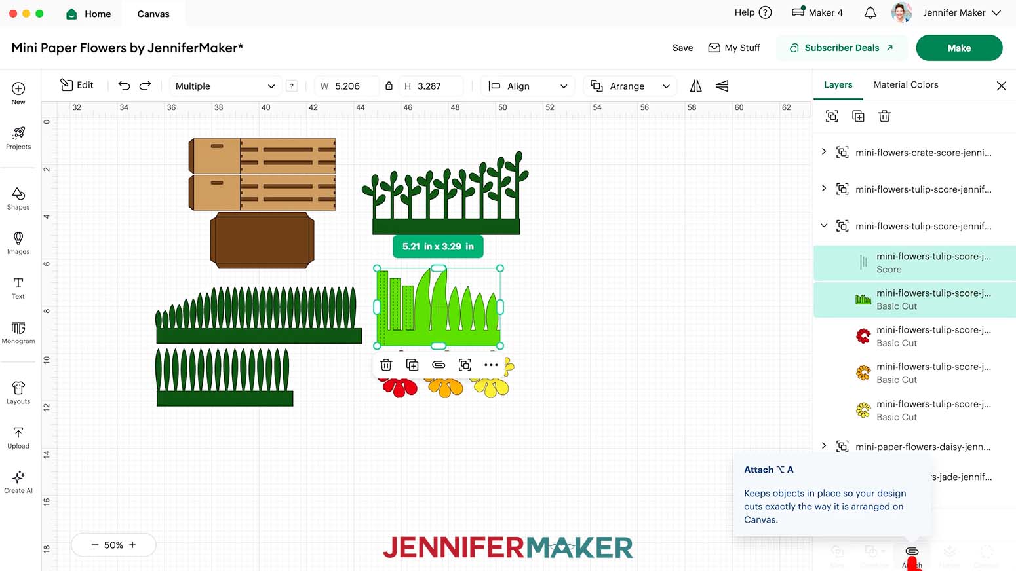
Task: Click the Flip Horizontal icon
Action: [x=695, y=86]
